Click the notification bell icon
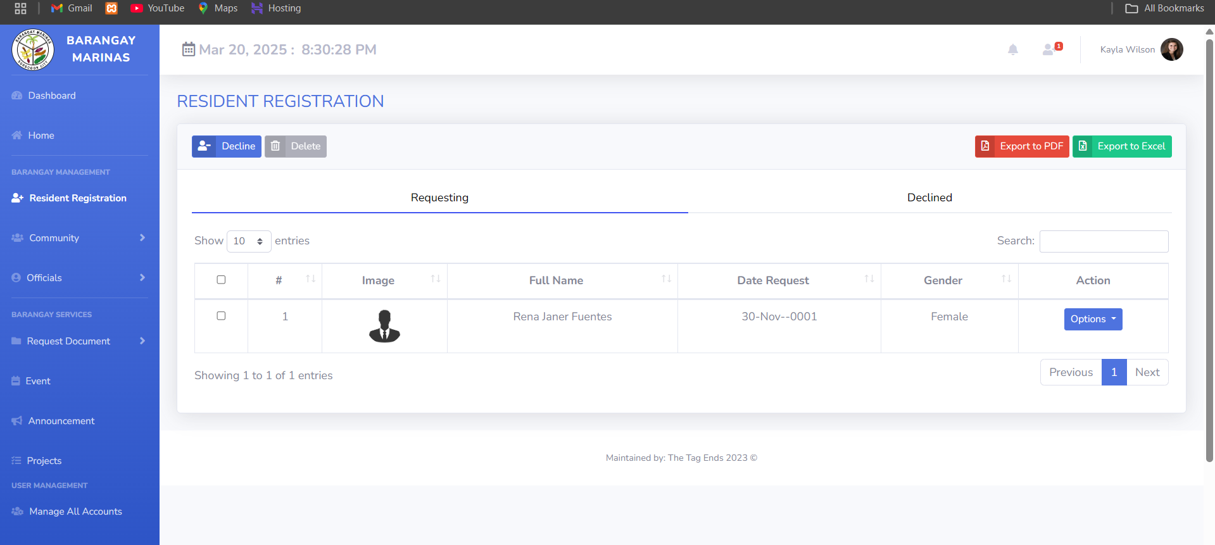Image resolution: width=1215 pixels, height=545 pixels. pos(1012,49)
